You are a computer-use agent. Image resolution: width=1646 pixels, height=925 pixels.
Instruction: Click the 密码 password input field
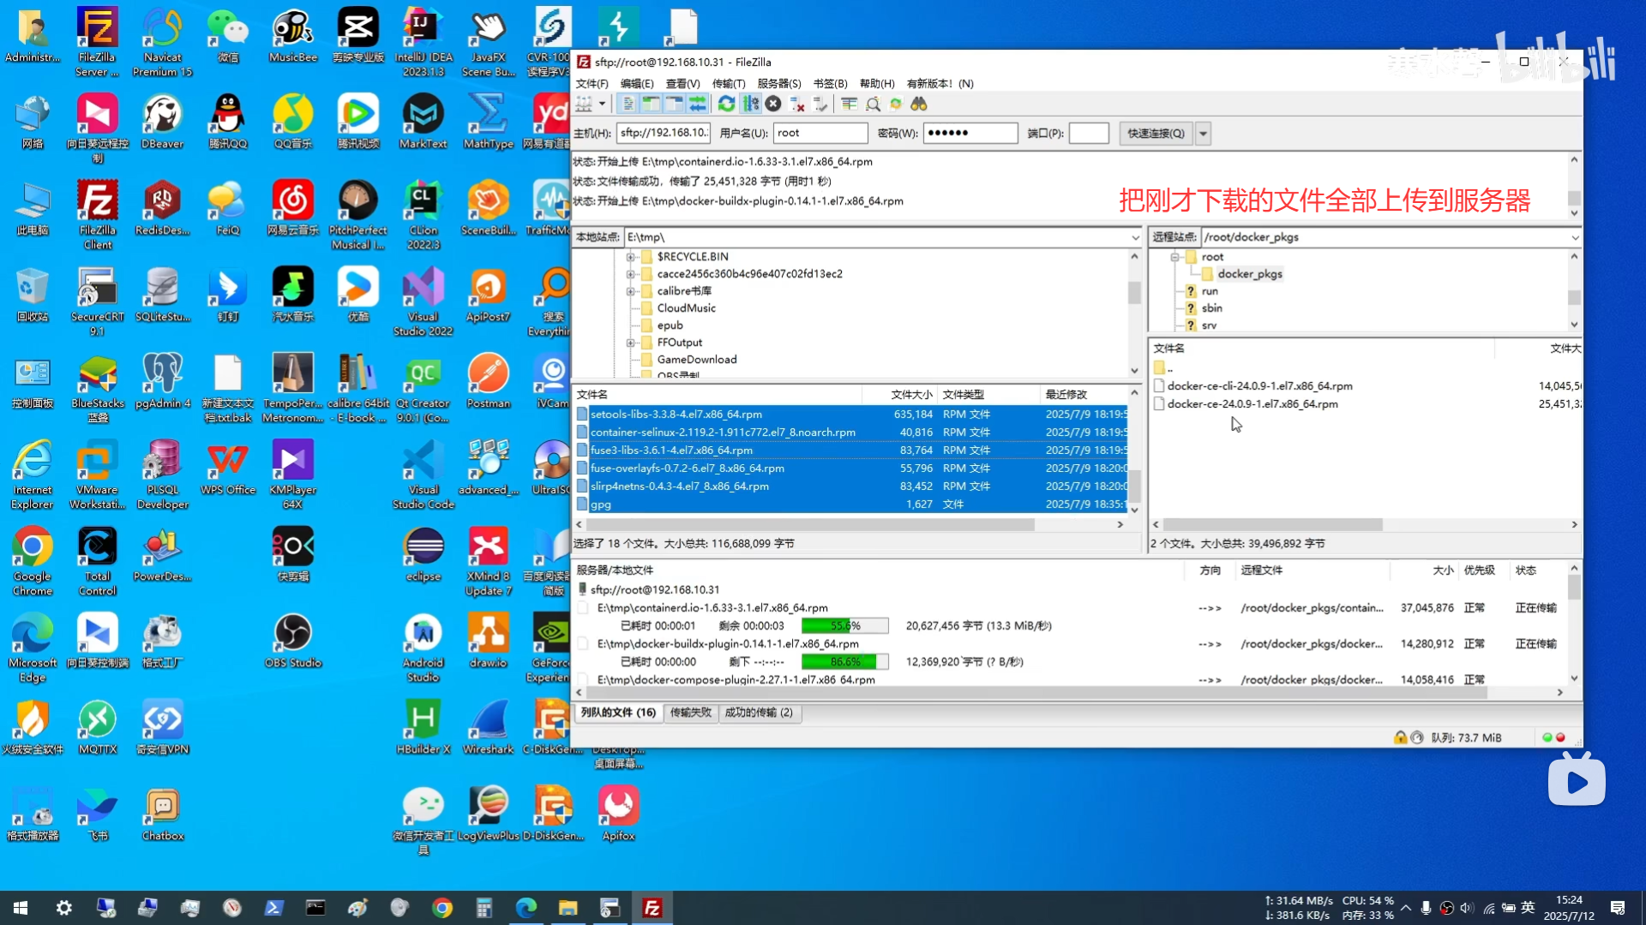coord(969,134)
